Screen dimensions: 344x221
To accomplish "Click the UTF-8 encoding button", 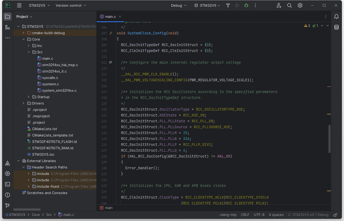I will pyautogui.click(x=259, y=215).
